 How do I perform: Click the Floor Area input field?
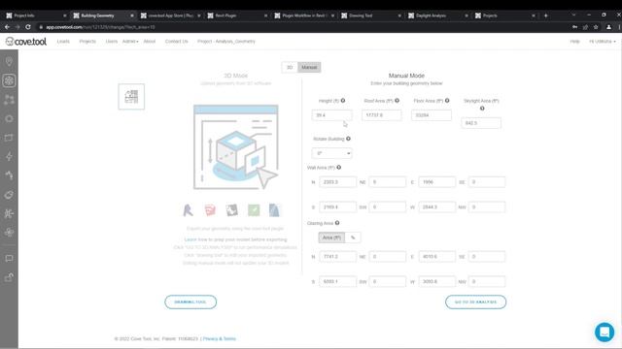coord(432,115)
